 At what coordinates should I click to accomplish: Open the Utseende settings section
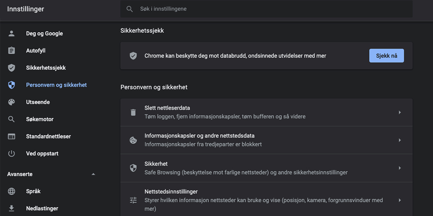[38, 102]
